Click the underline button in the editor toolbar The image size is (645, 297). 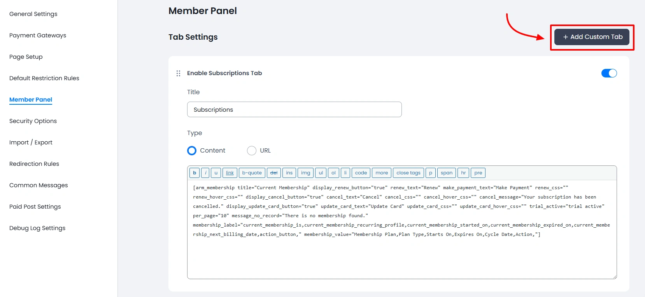coord(216,173)
